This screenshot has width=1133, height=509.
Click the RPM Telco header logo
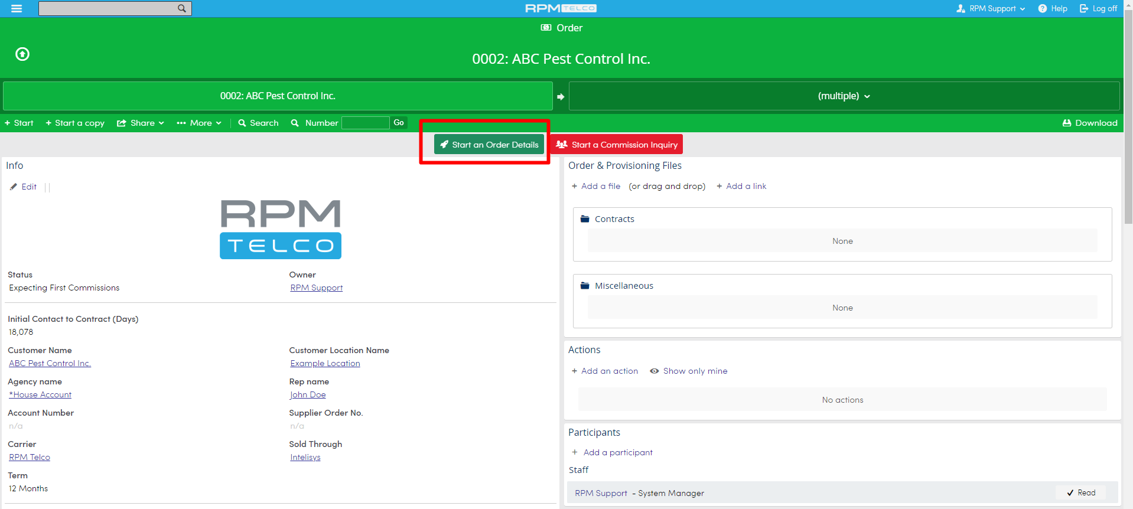point(561,8)
